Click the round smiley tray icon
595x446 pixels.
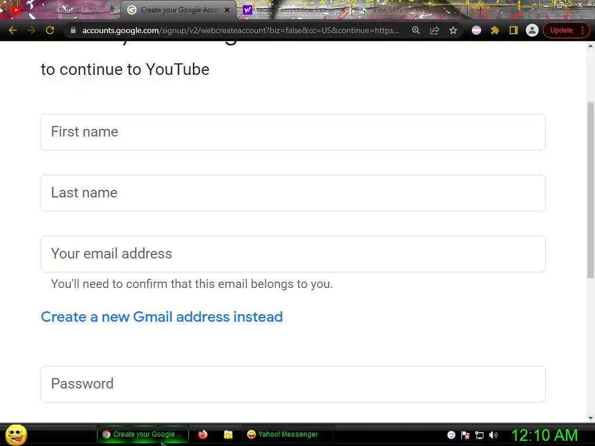click(451, 435)
